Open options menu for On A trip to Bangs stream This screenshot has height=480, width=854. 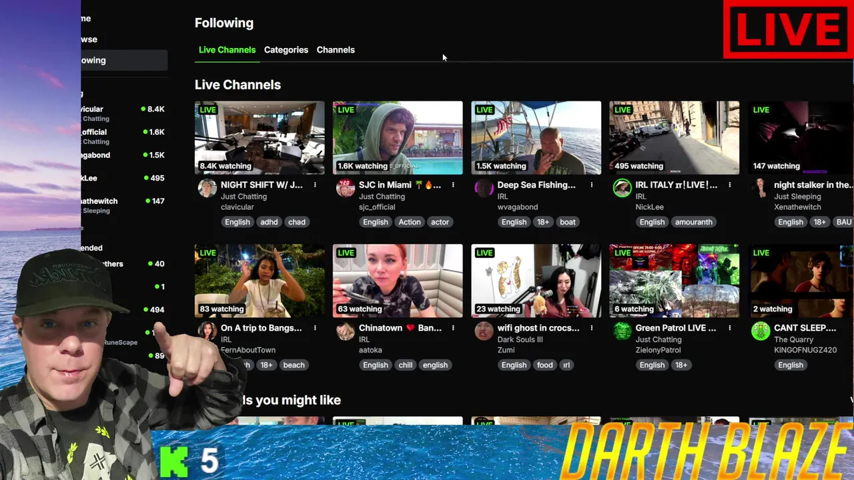(x=315, y=328)
